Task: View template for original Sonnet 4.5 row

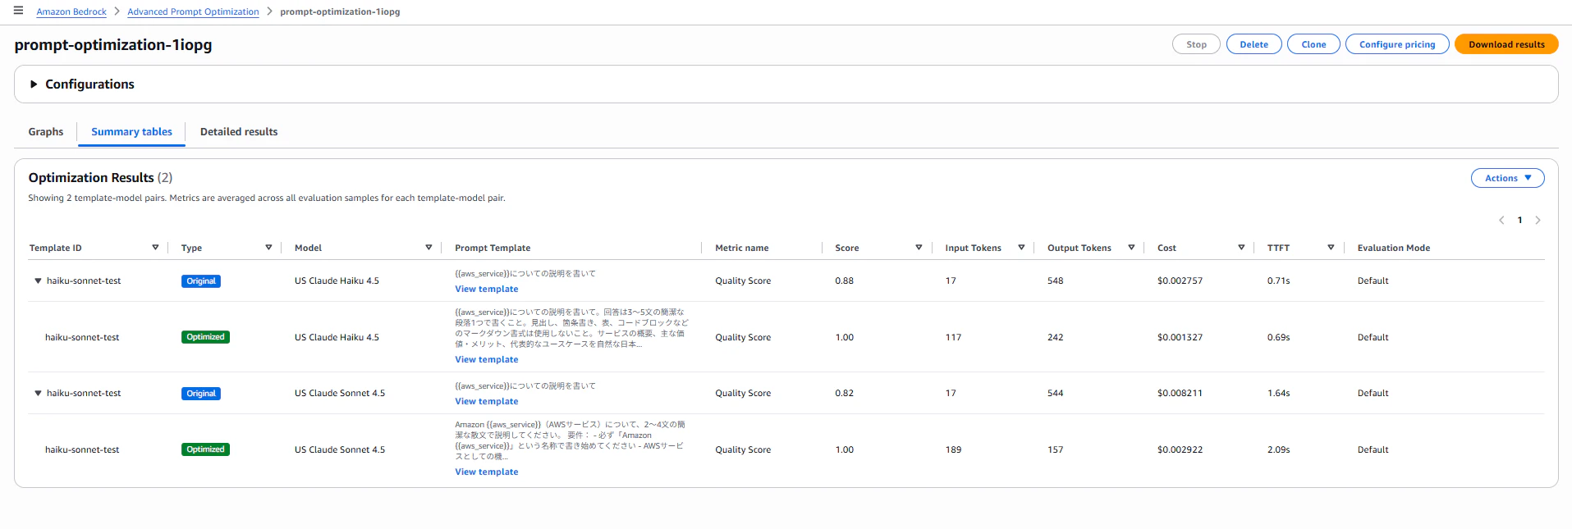Action: tap(487, 402)
